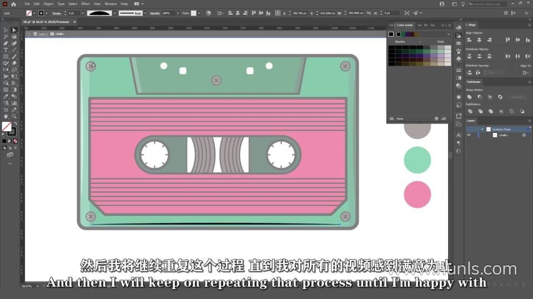
Task: Open the Window menu
Action: click(110, 4)
